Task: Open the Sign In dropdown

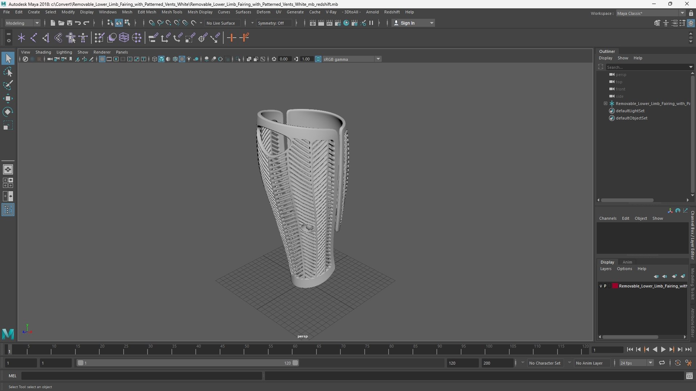Action: tap(414, 23)
